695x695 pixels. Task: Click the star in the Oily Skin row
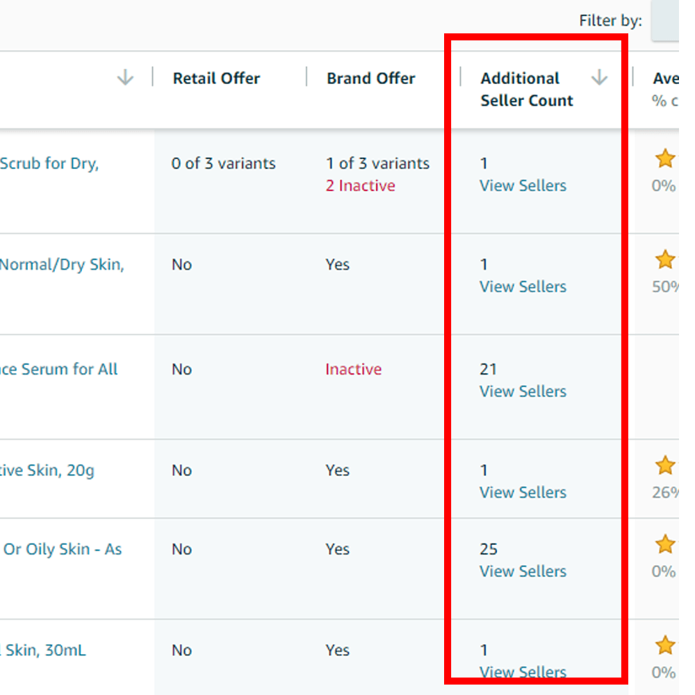point(665,544)
